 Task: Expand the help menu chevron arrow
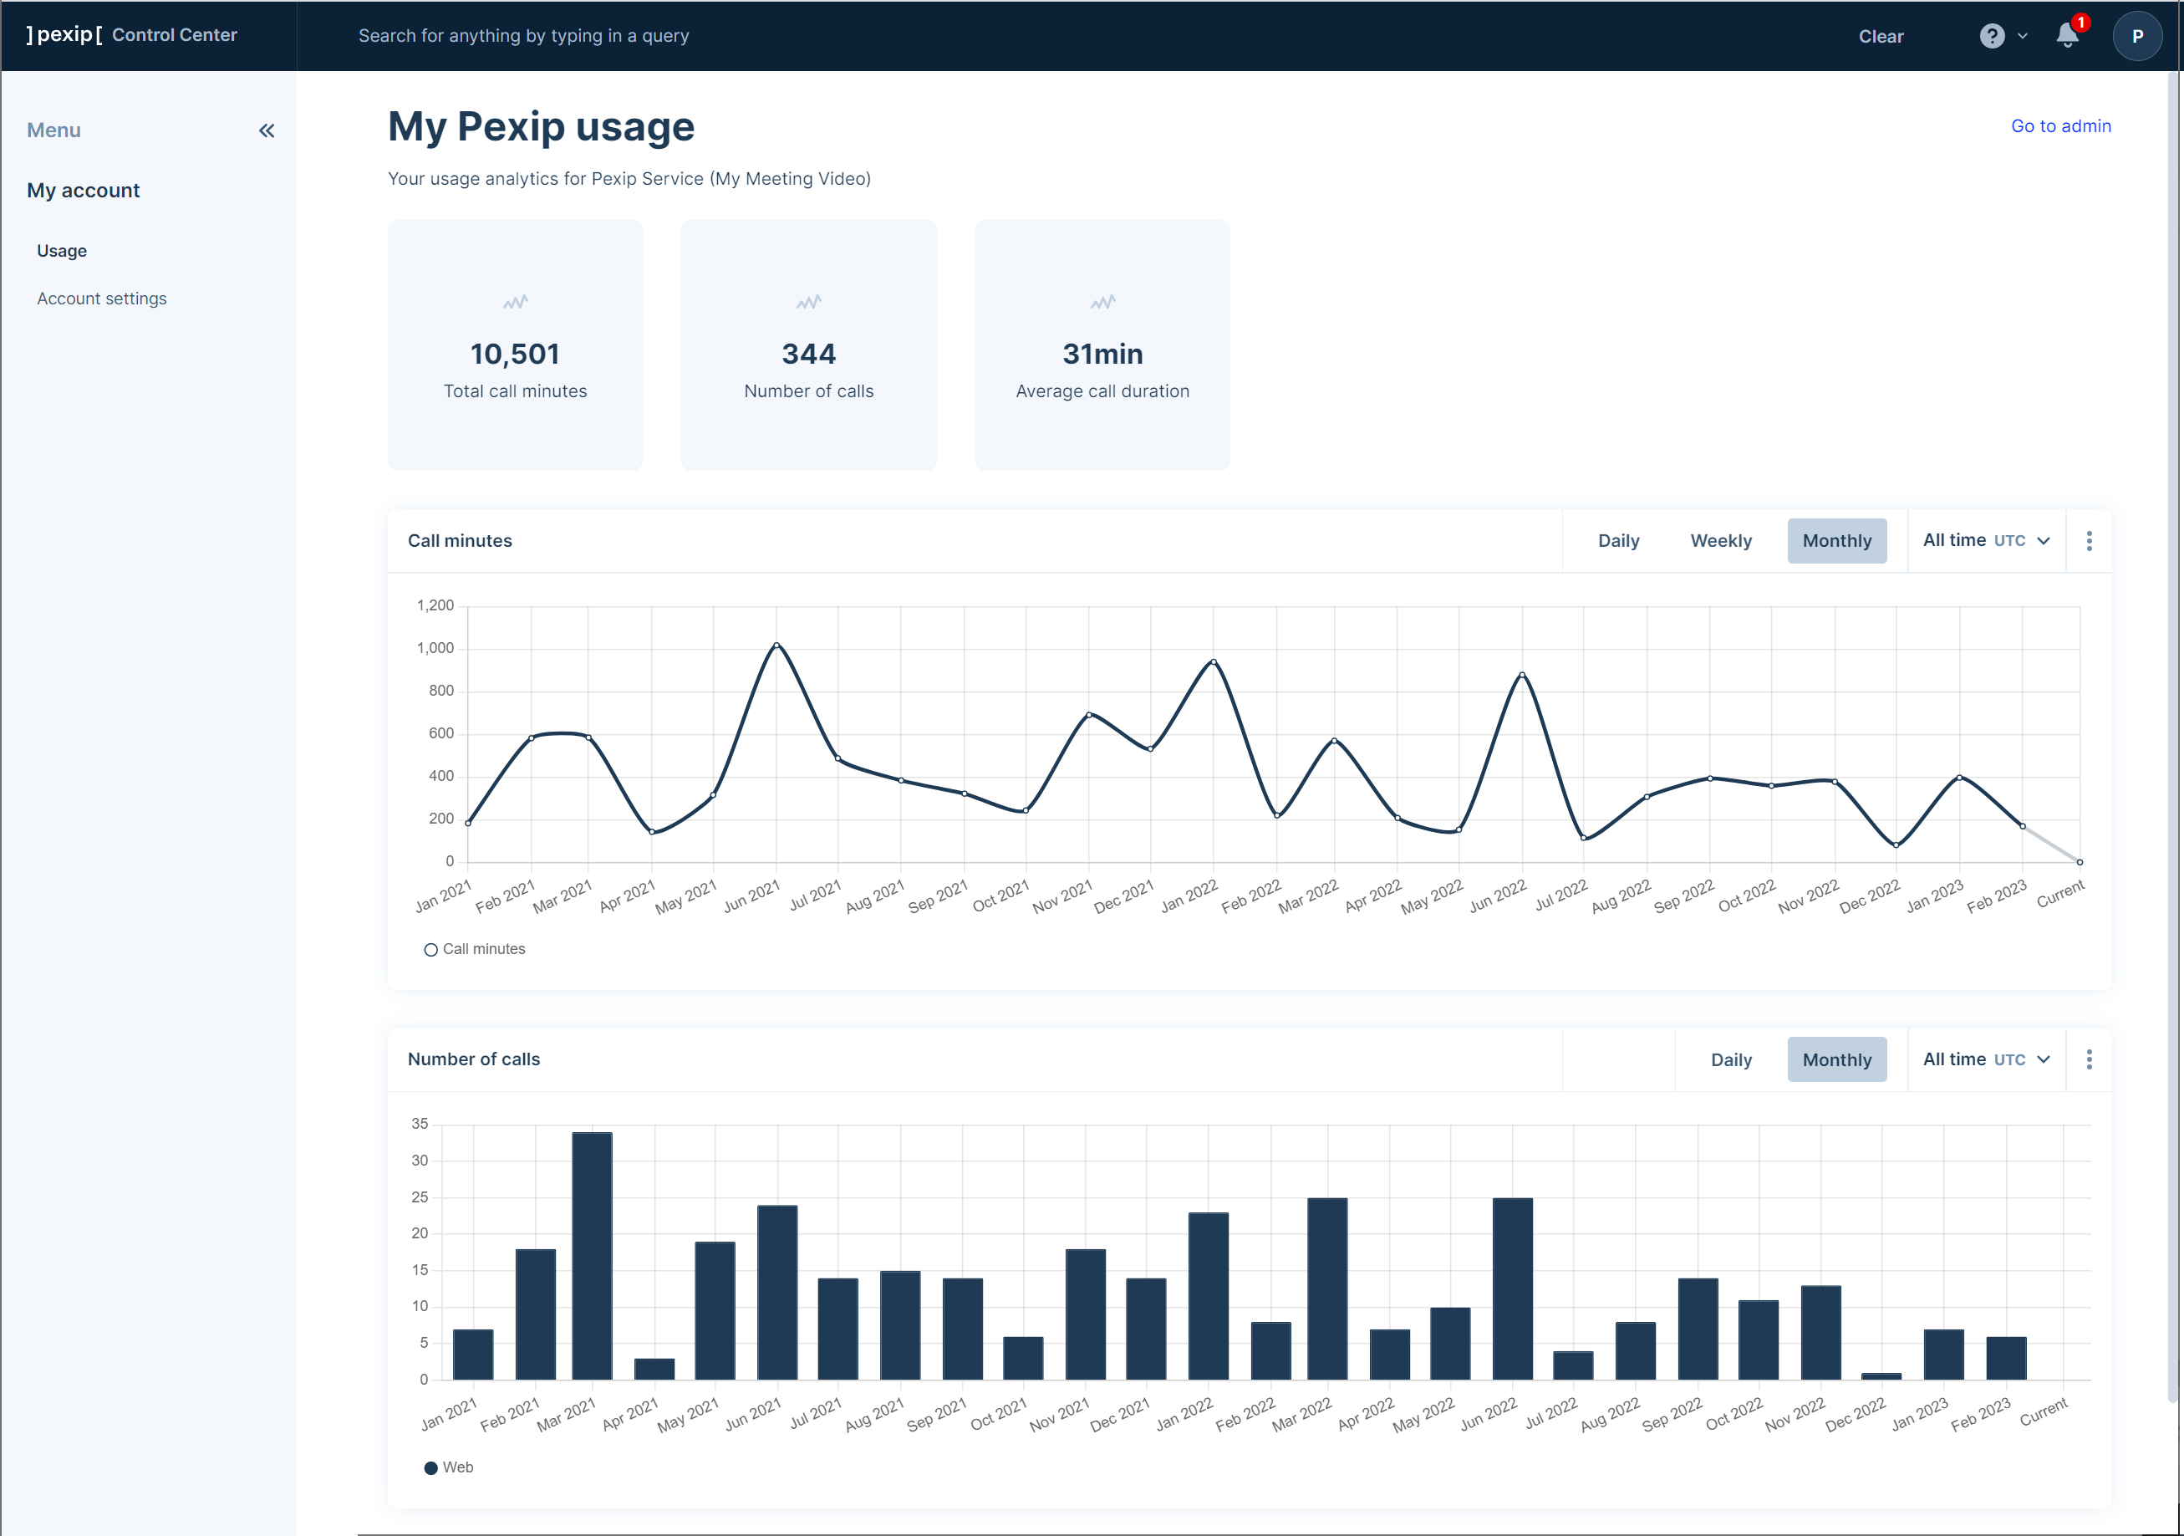pyautogui.click(x=2023, y=36)
